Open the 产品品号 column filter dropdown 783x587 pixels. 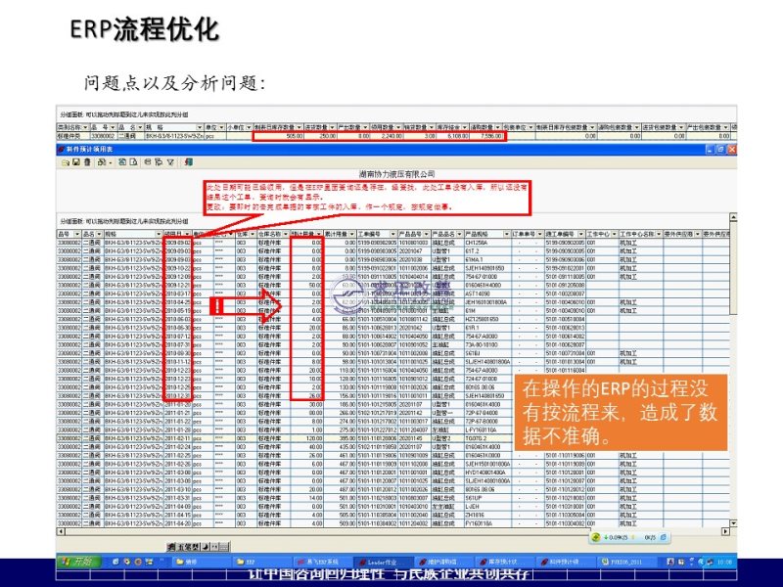click(x=428, y=234)
